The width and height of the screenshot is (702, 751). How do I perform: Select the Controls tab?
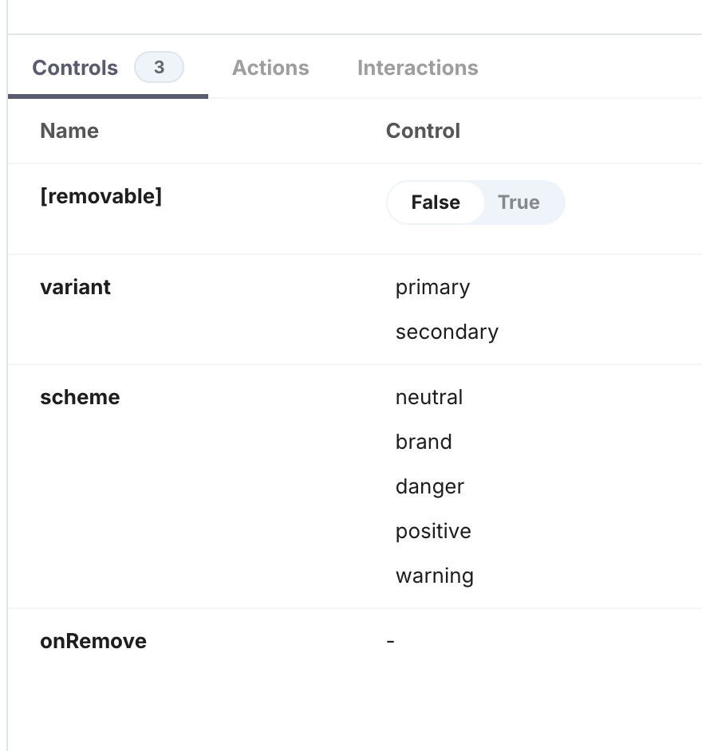[74, 68]
